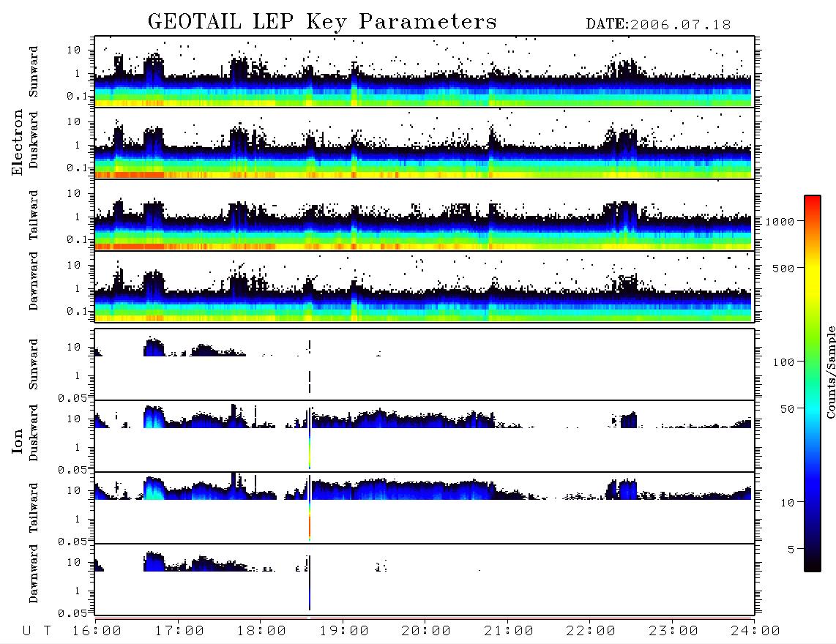
Task: Select the vertical "Electron" group label
Action: click(17, 142)
